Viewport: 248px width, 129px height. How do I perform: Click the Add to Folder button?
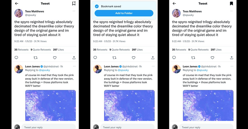click(x=124, y=13)
